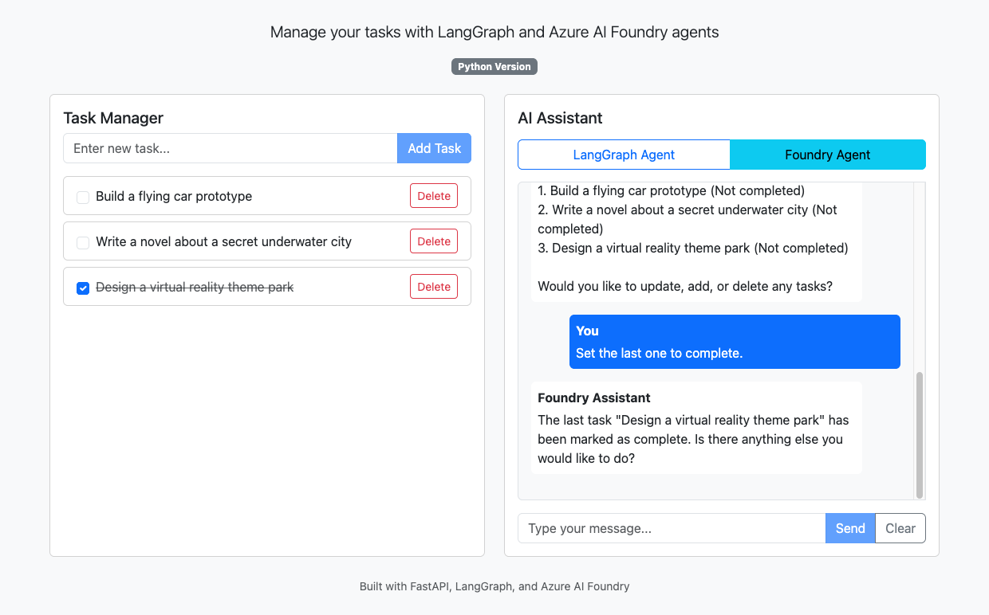The height and width of the screenshot is (615, 989).
Task: Switch to the LangGraph Agent tab
Action: click(x=623, y=154)
